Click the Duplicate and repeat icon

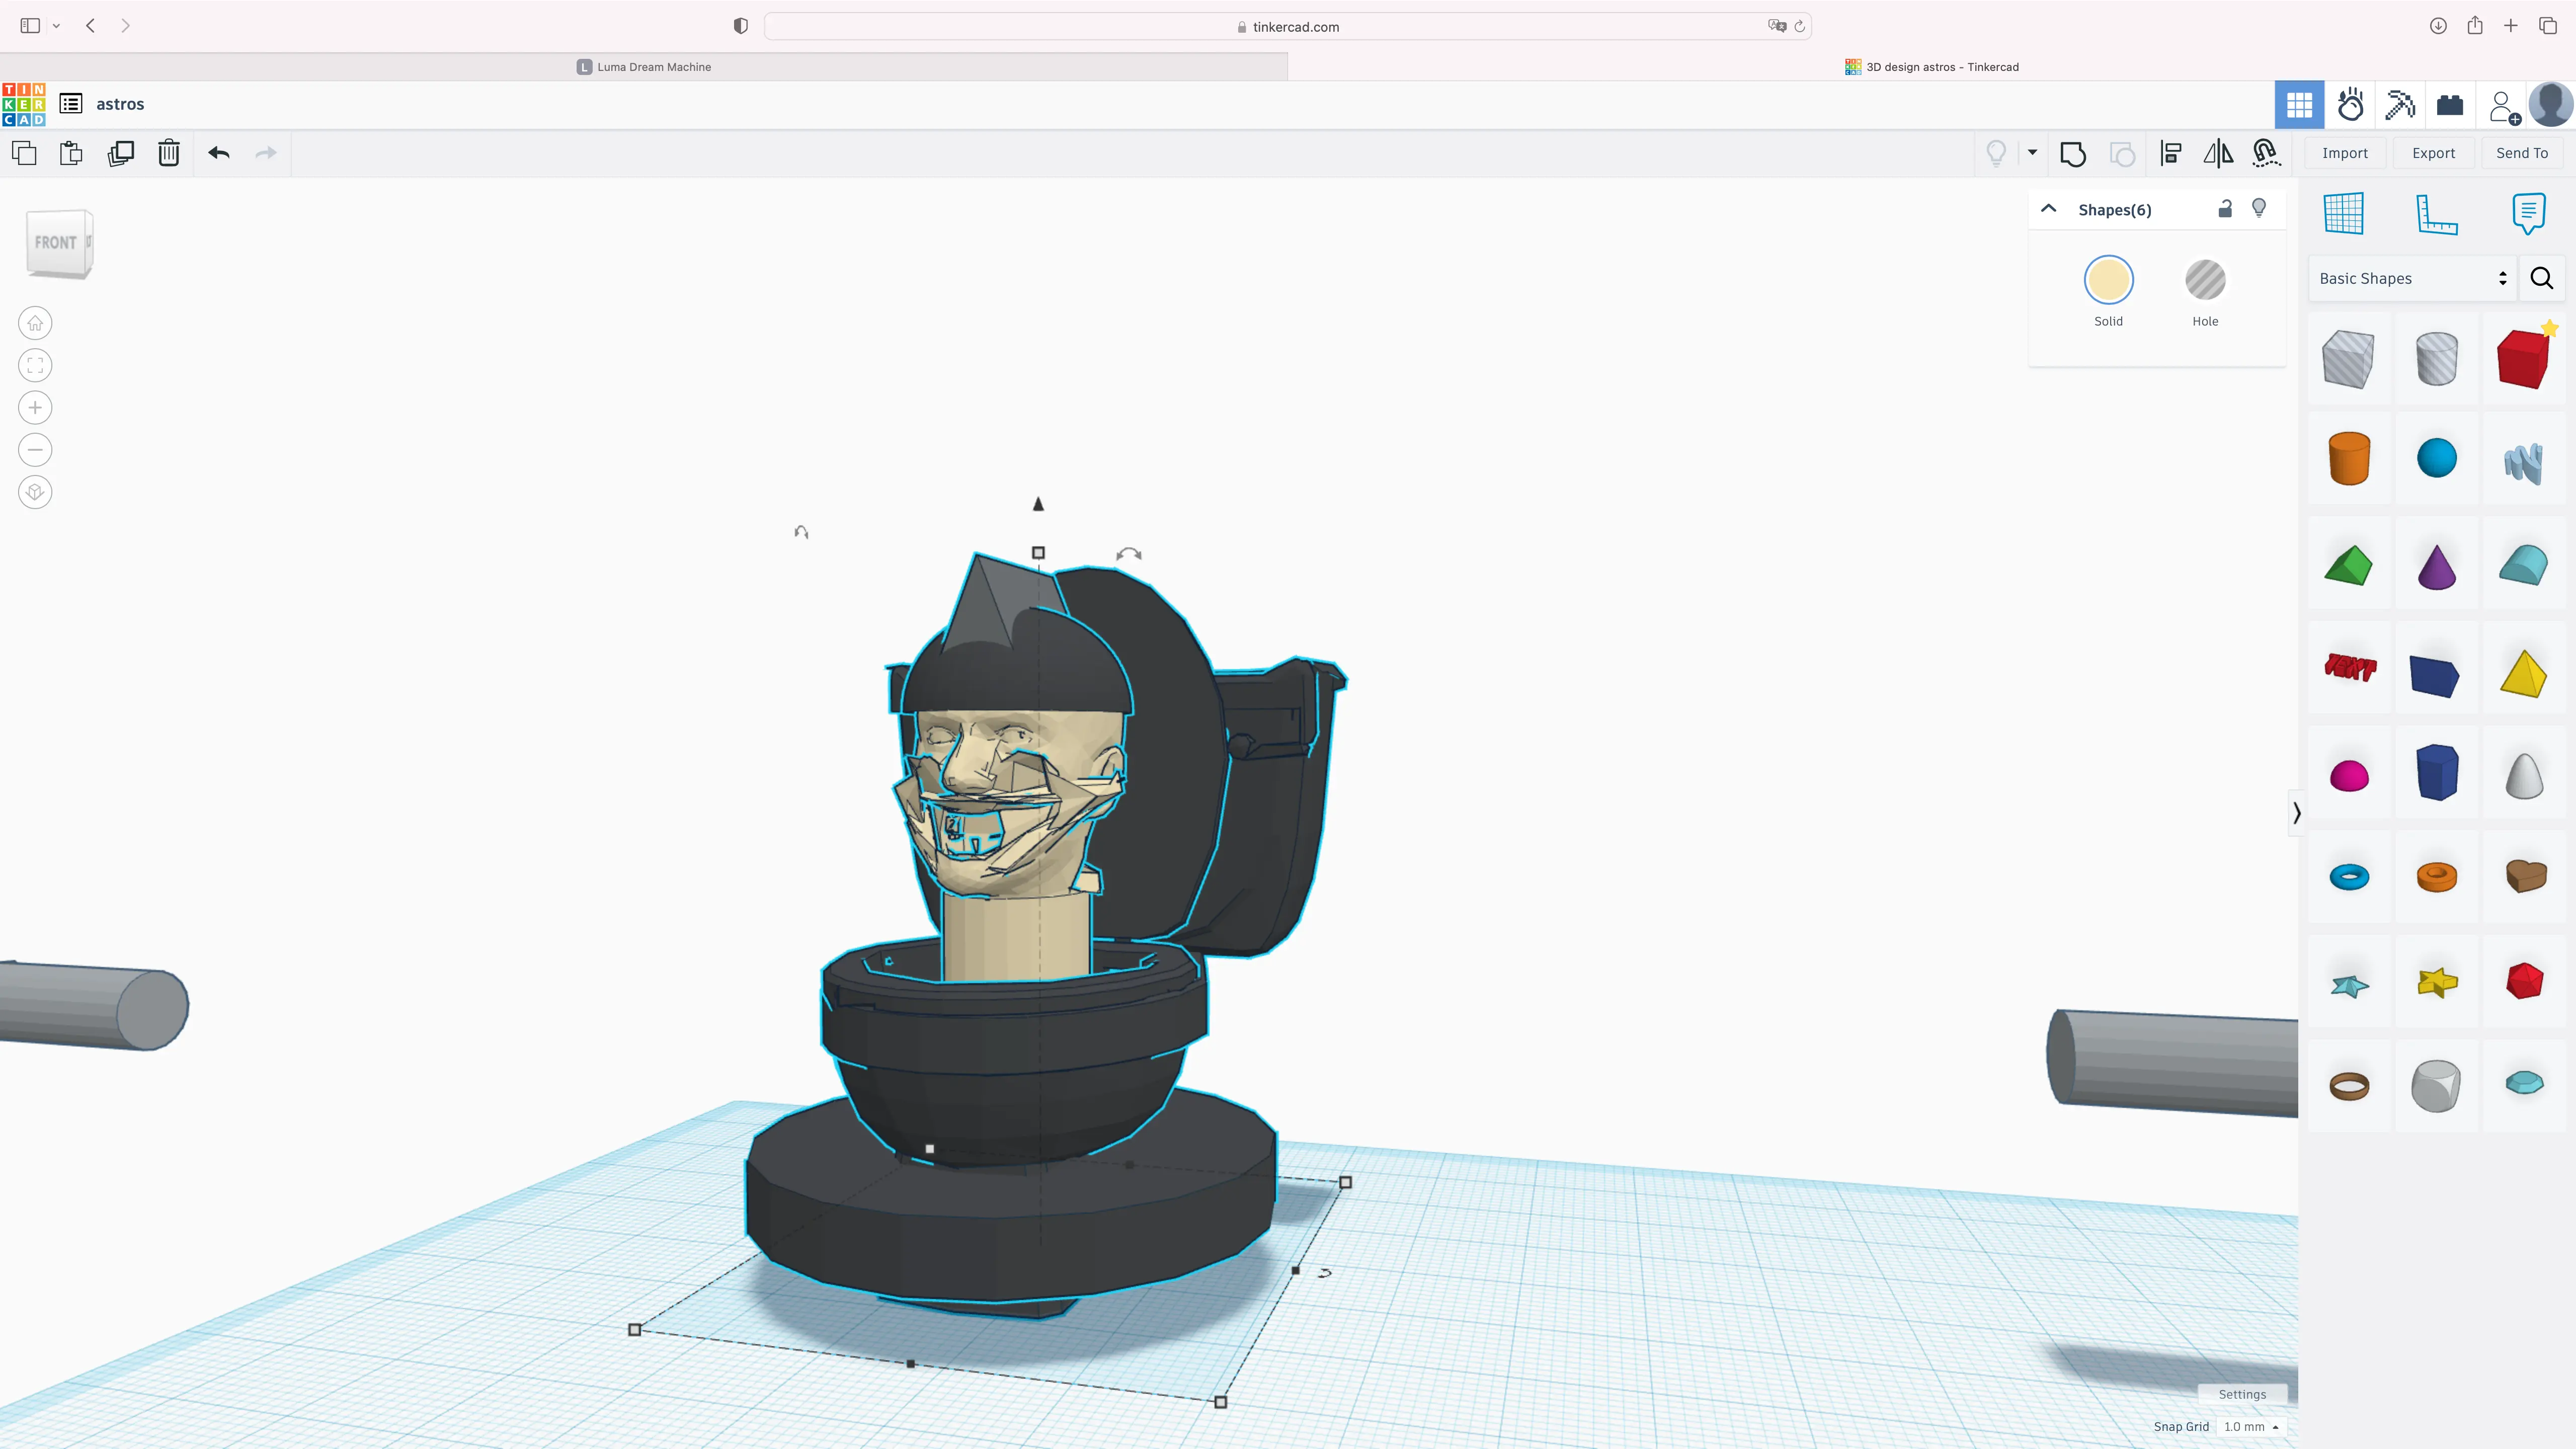[121, 153]
